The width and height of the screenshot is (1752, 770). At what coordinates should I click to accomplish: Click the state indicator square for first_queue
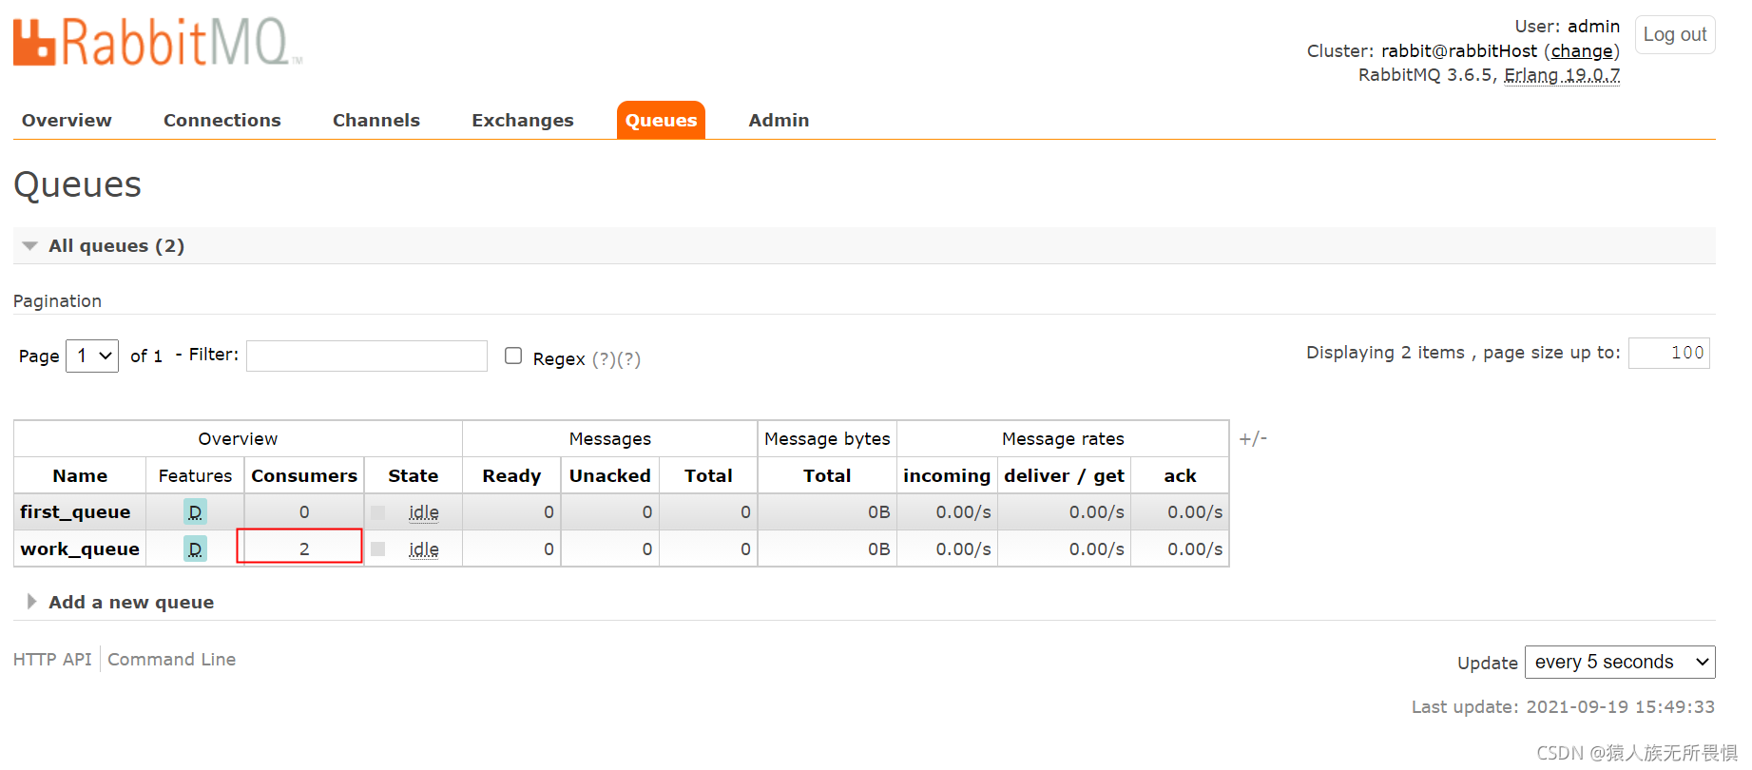coord(377,512)
